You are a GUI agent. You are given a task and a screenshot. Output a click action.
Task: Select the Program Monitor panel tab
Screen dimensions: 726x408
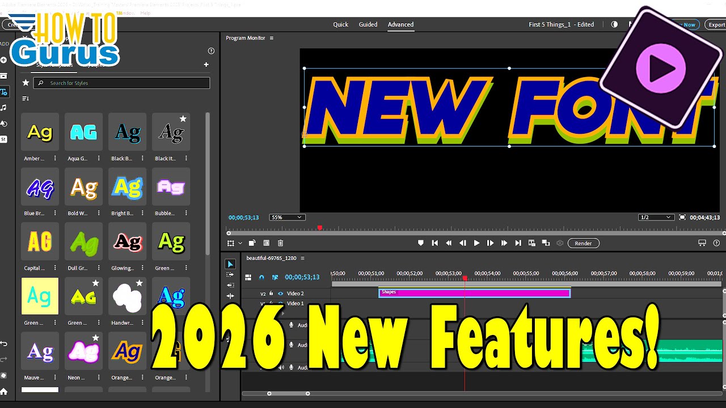(x=246, y=38)
